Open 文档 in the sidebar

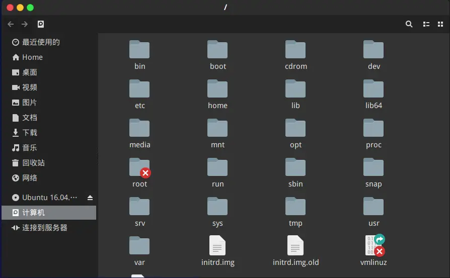tap(49, 118)
